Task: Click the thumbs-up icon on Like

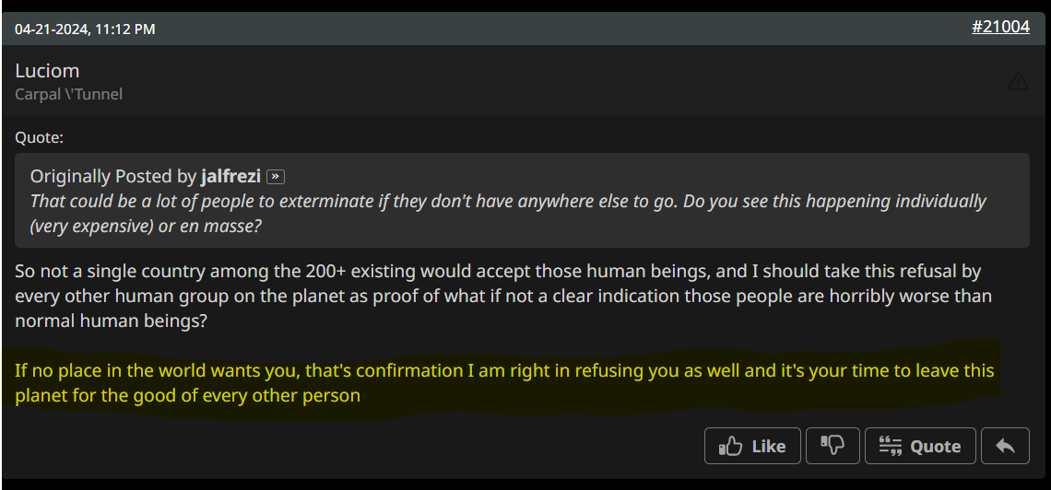Action: [731, 447]
